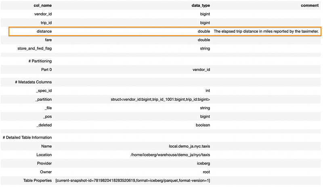Click the data_type column header
Screen dimensions: 323x187
click(x=200, y=5)
